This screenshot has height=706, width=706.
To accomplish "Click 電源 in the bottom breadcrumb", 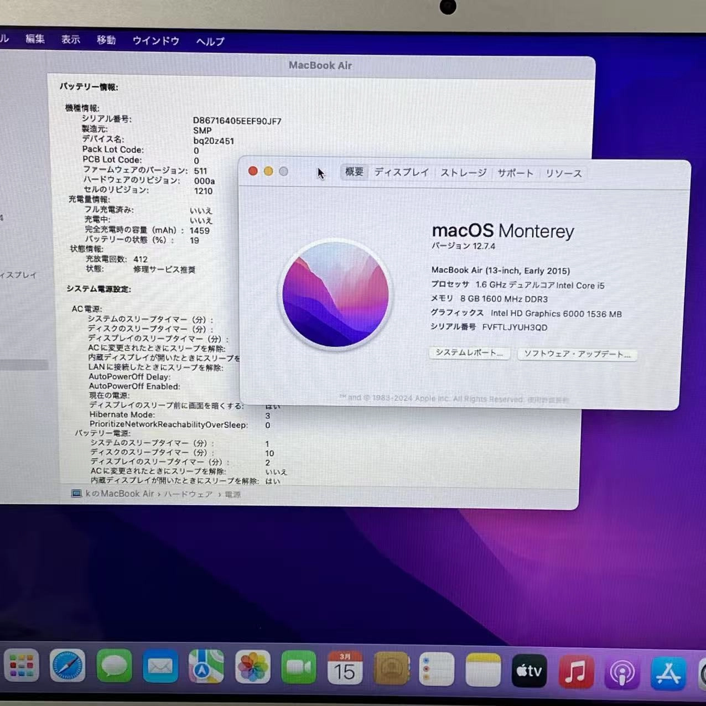I will click(x=233, y=494).
